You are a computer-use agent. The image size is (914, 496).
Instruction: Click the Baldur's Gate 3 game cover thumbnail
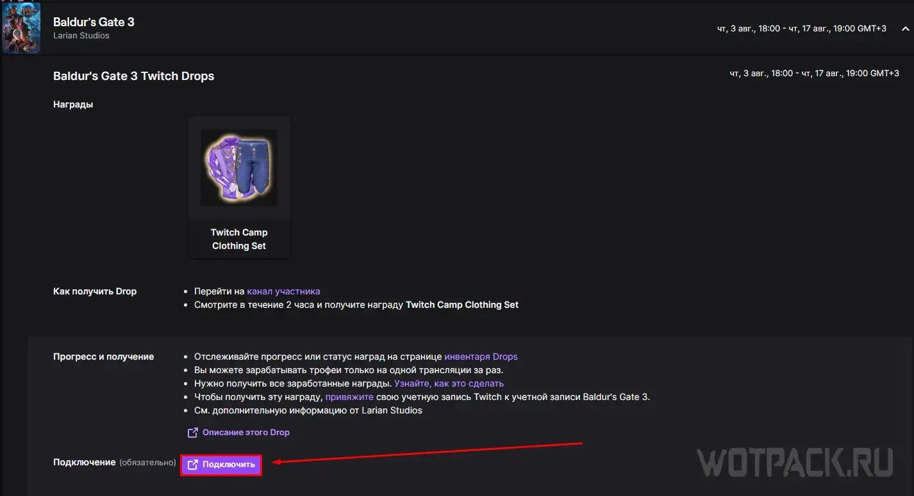pyautogui.click(x=22, y=28)
